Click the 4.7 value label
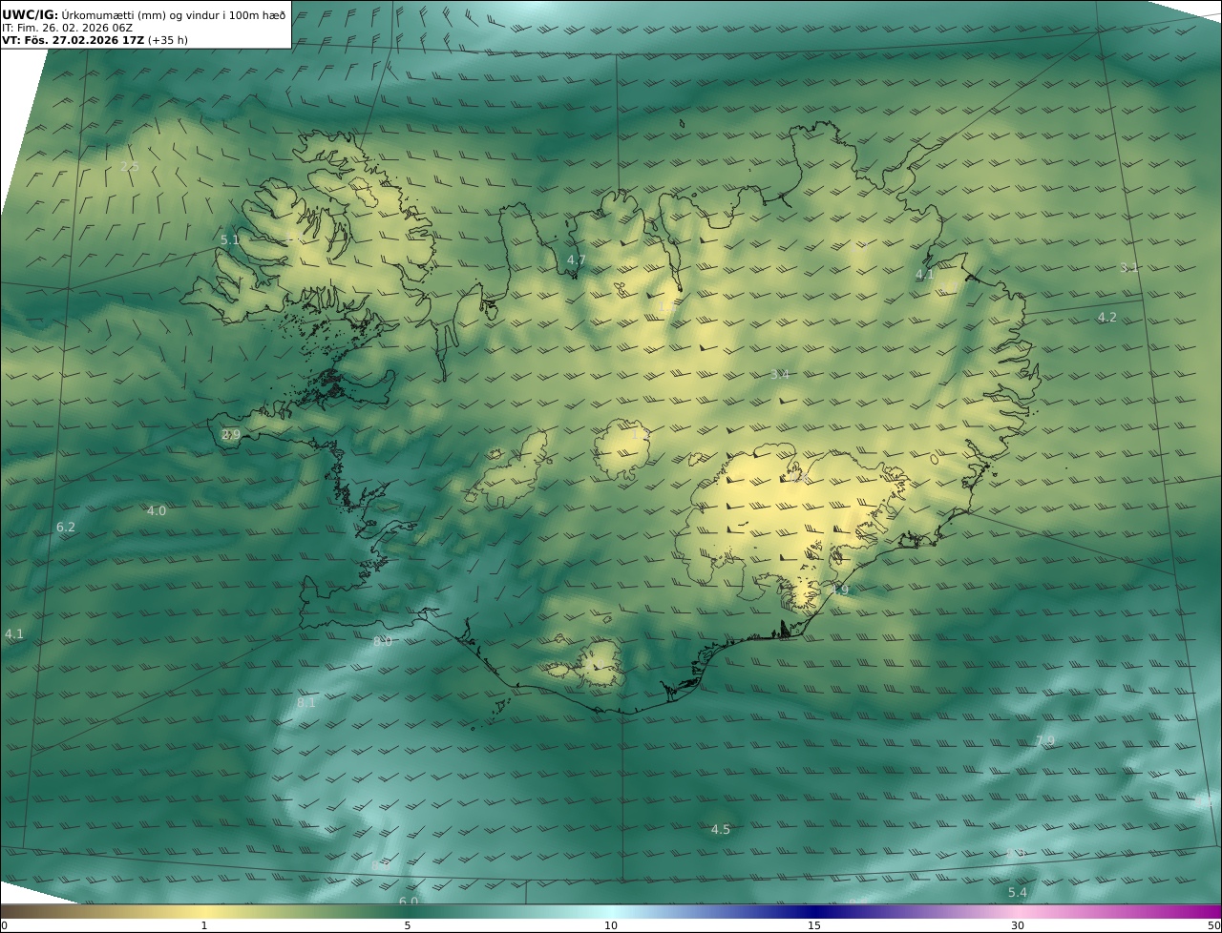 pyautogui.click(x=577, y=259)
